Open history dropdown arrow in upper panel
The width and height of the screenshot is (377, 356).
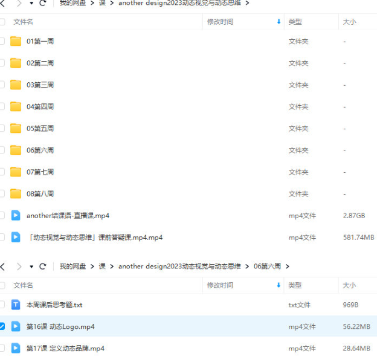[31, 4]
